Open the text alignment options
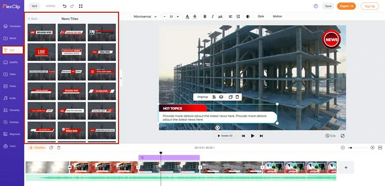Viewport: 385px width, 186px height. (x=231, y=16)
